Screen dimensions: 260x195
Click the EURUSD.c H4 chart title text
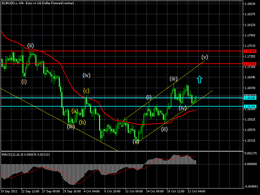coord(38,3)
